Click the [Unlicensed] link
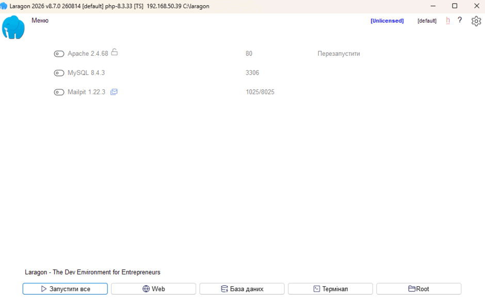 point(387,21)
